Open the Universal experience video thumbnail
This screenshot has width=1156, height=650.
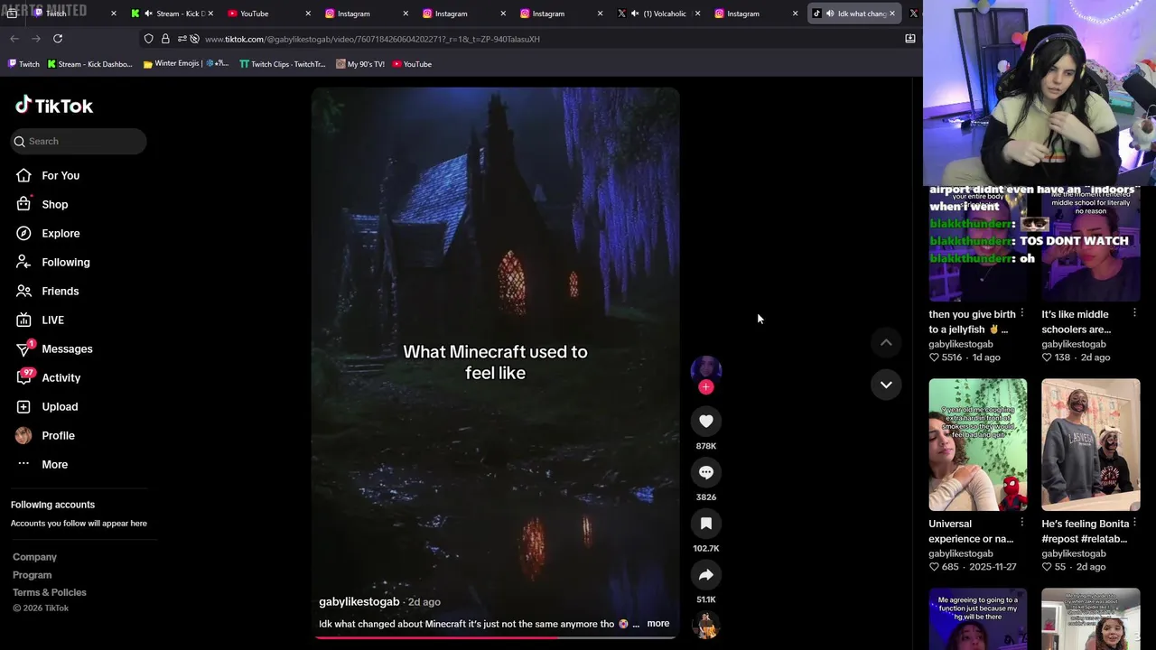click(x=978, y=444)
